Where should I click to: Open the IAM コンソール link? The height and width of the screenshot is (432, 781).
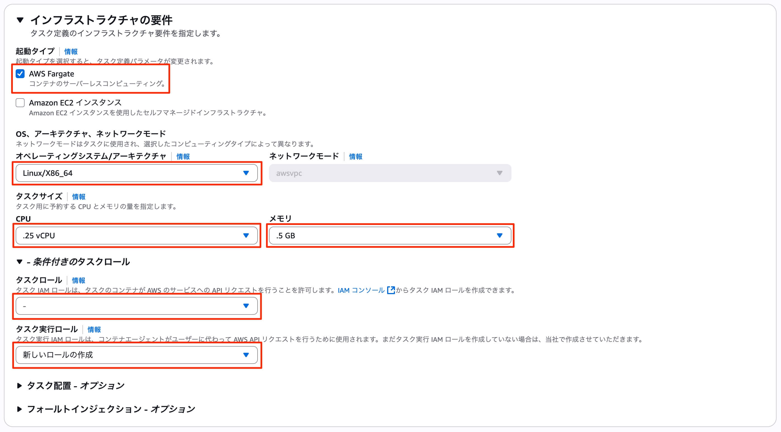tap(361, 290)
